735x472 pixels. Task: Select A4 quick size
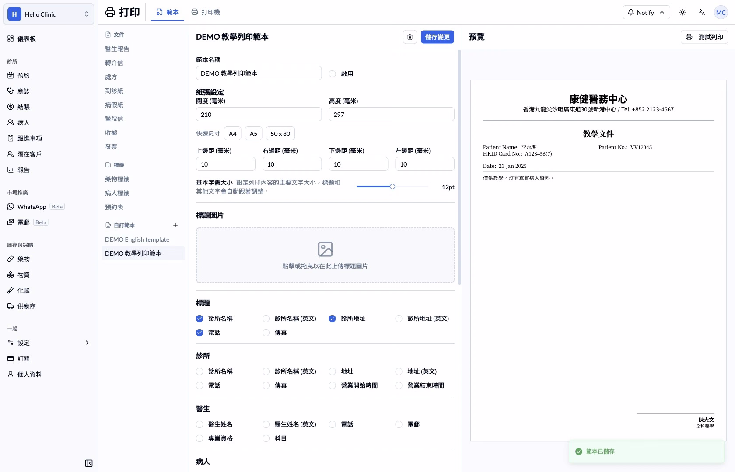pyautogui.click(x=233, y=134)
